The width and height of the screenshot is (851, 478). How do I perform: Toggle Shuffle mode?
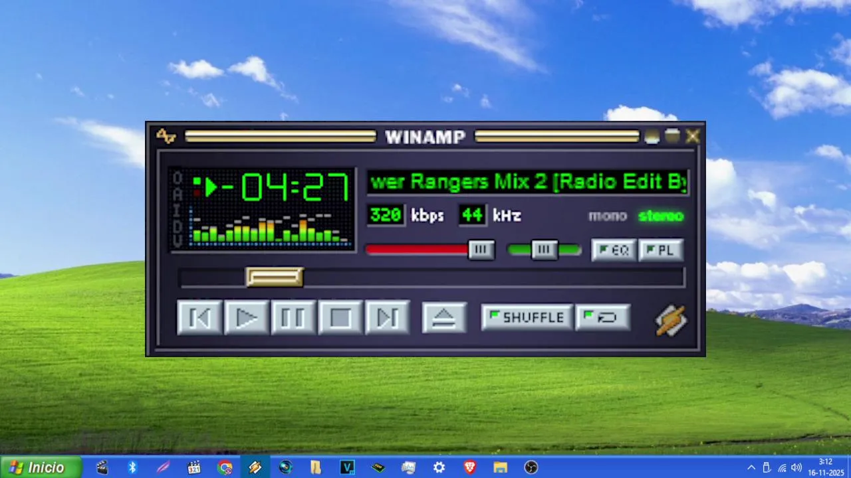(527, 317)
